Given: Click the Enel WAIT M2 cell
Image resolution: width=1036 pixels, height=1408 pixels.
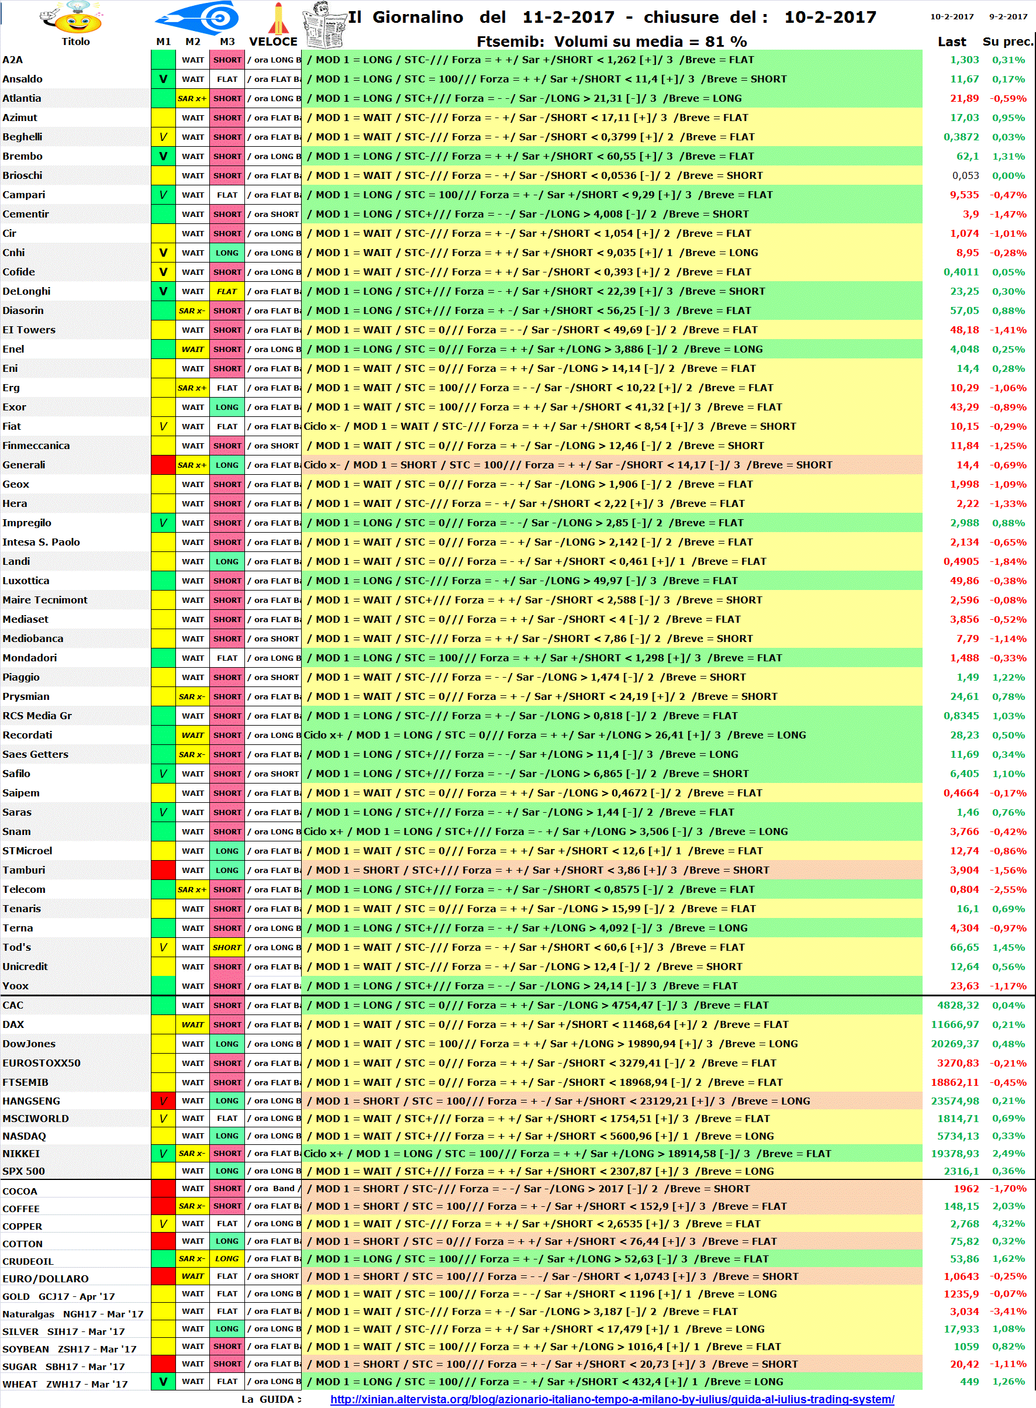Looking at the screenshot, I should pos(192,349).
